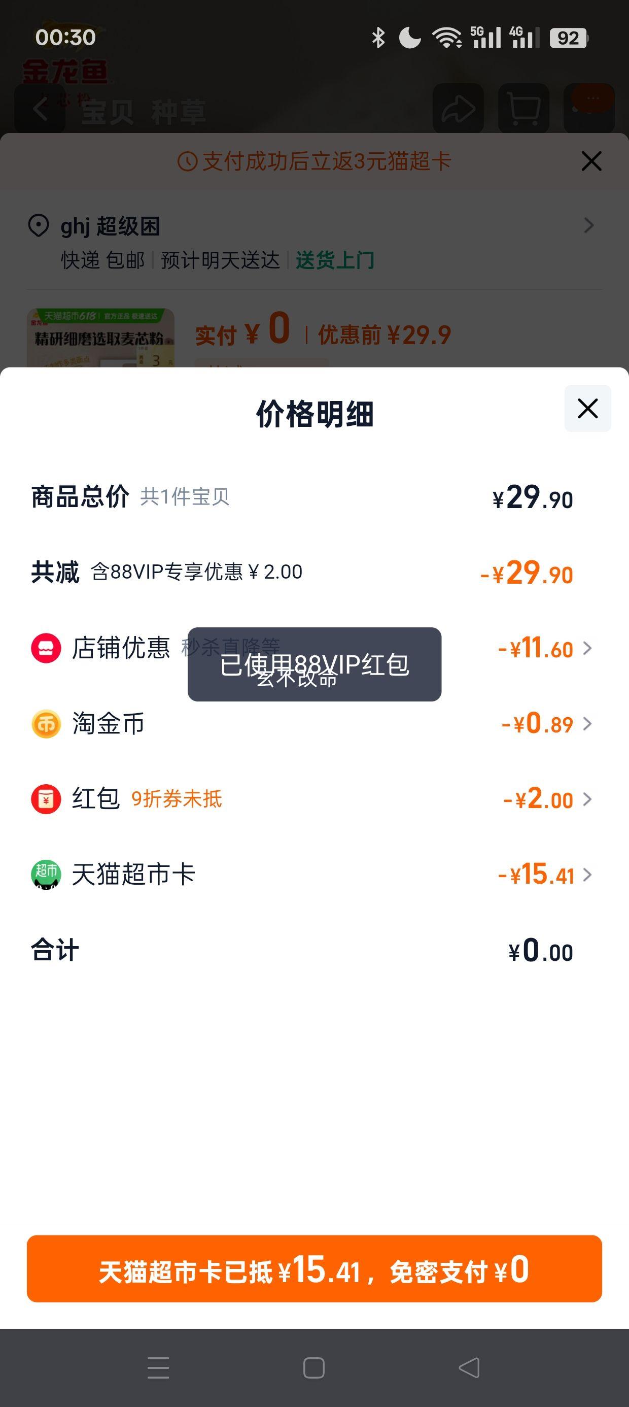Expand 店铺优惠 discount of ¥11.60
This screenshot has height=1407, width=629.
click(545, 648)
